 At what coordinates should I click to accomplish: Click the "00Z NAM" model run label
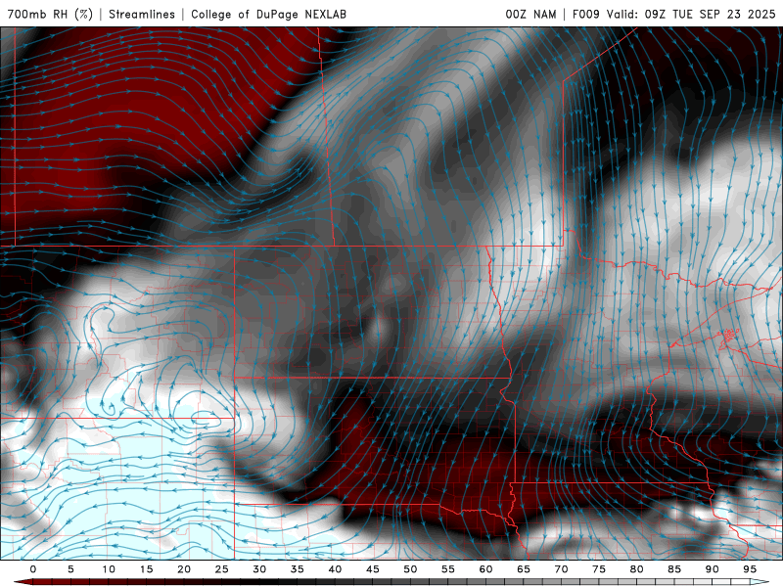530,14
